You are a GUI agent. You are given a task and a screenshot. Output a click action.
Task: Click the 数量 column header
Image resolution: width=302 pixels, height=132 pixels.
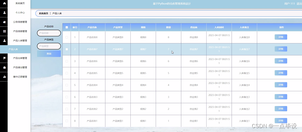coord(169,27)
